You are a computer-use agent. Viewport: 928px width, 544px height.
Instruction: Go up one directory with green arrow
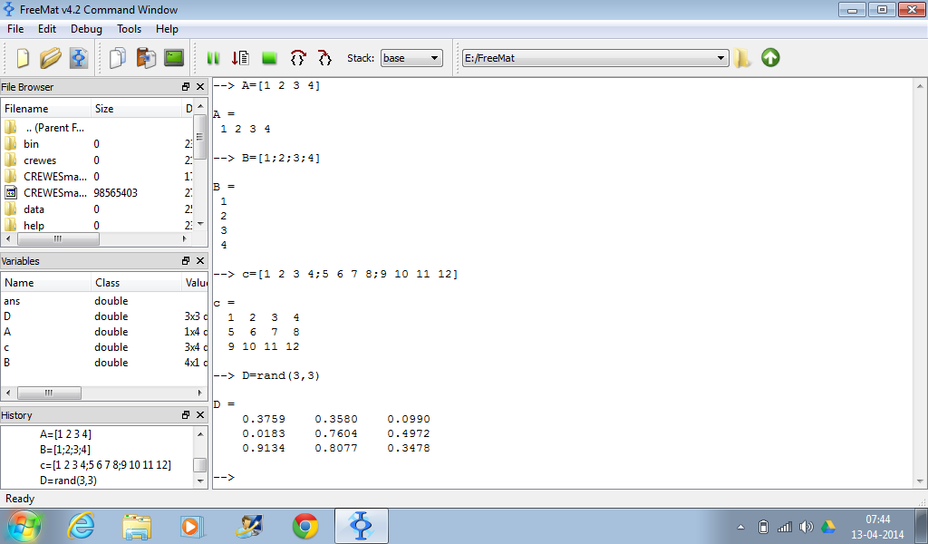click(x=770, y=57)
